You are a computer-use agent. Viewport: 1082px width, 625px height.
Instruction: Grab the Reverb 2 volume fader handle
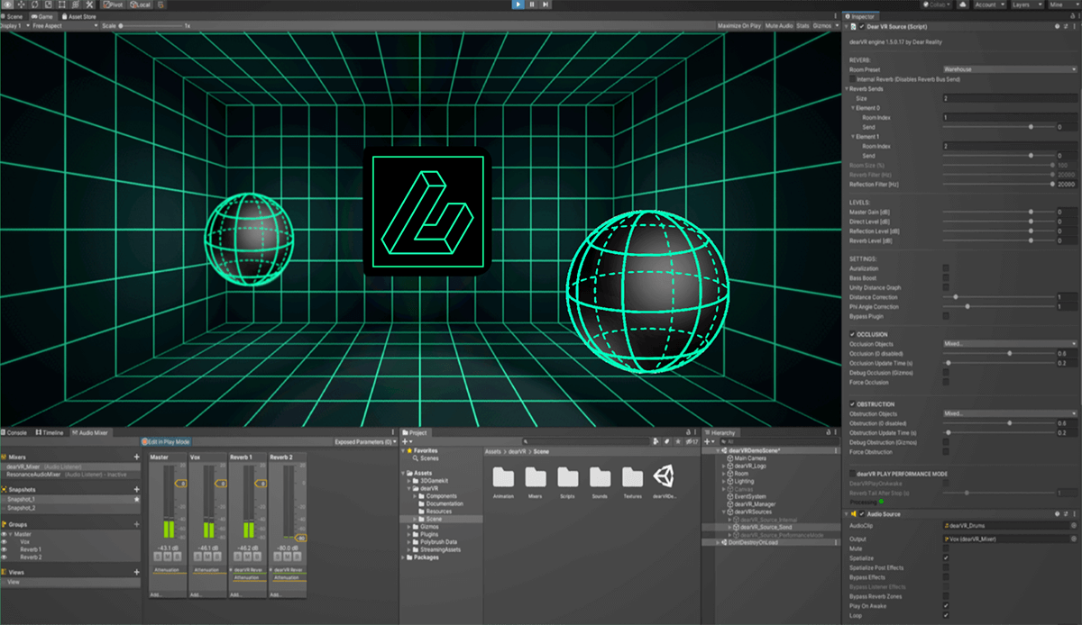pos(301,538)
